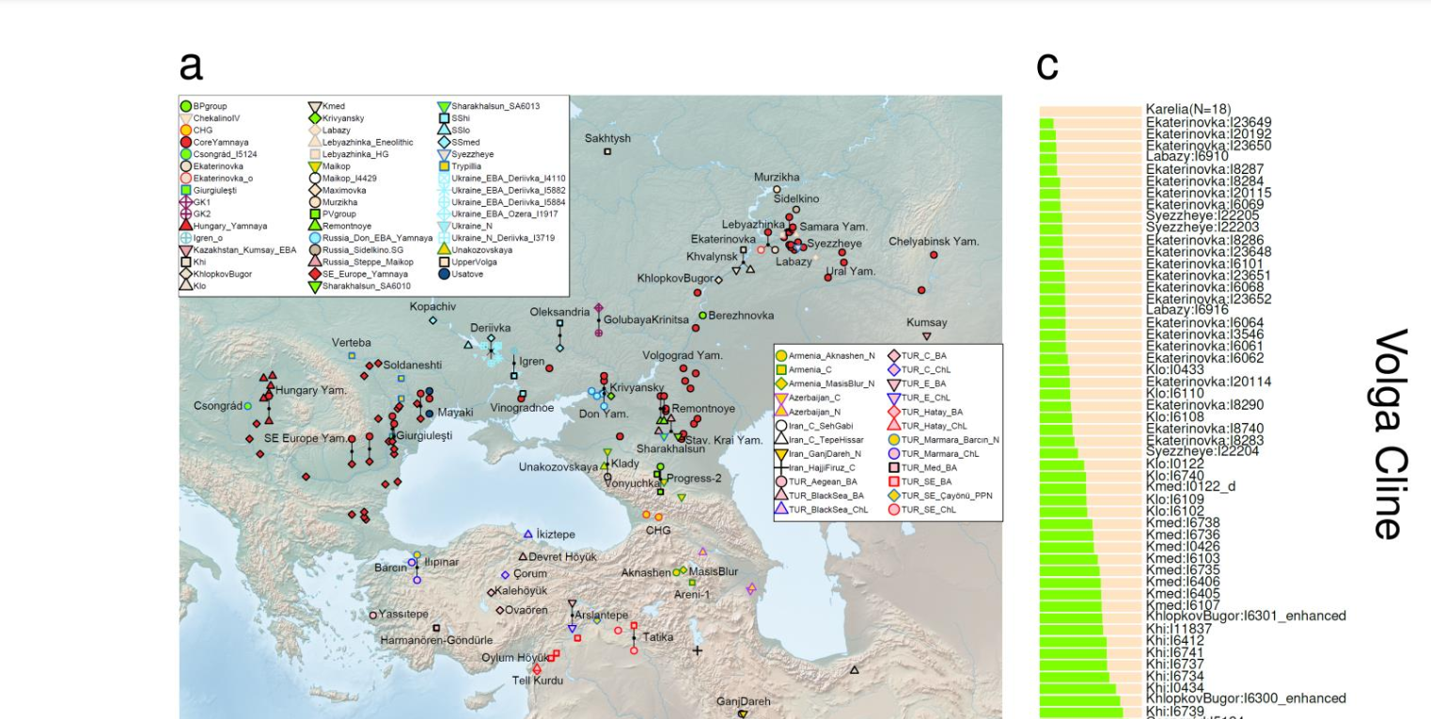Click the GolubayaKrinitsa map label
Image resolution: width=1431 pixels, height=719 pixels.
click(646, 320)
